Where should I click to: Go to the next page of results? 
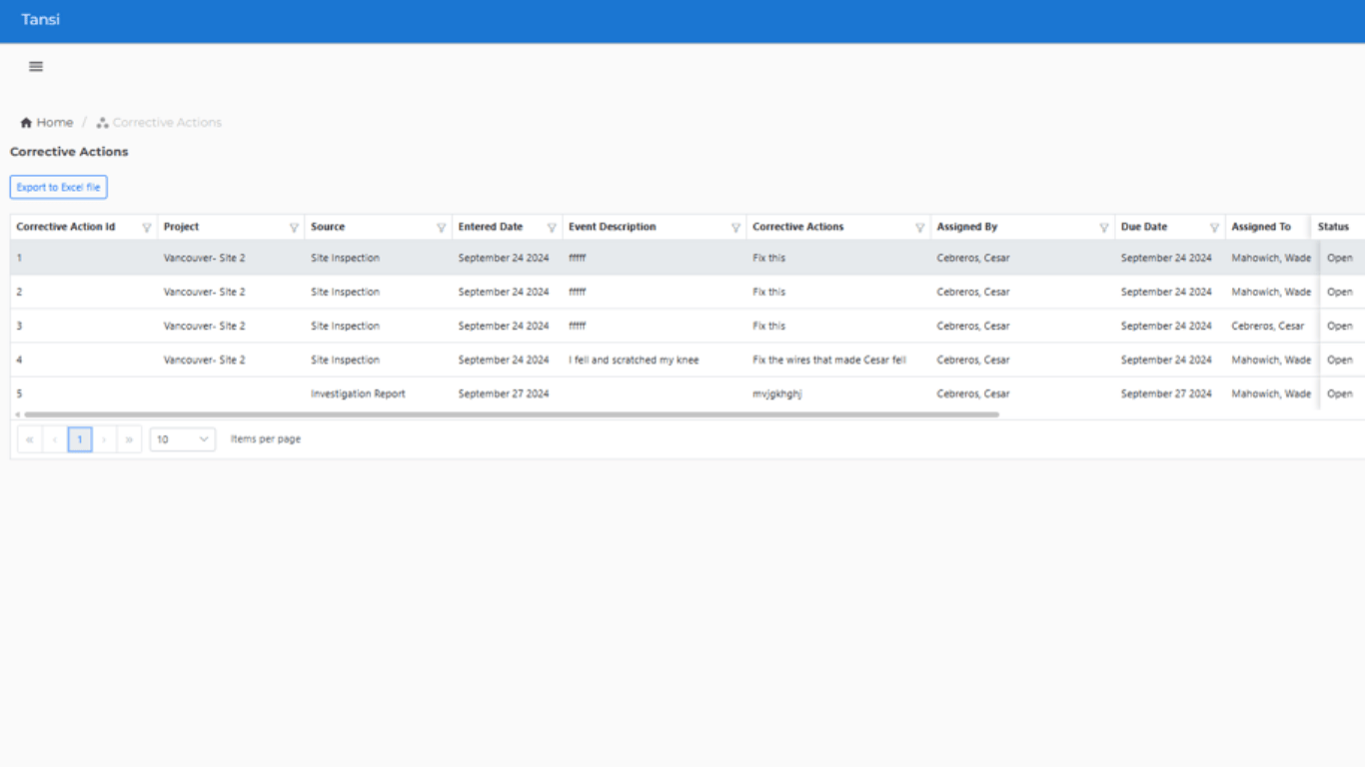coord(105,438)
